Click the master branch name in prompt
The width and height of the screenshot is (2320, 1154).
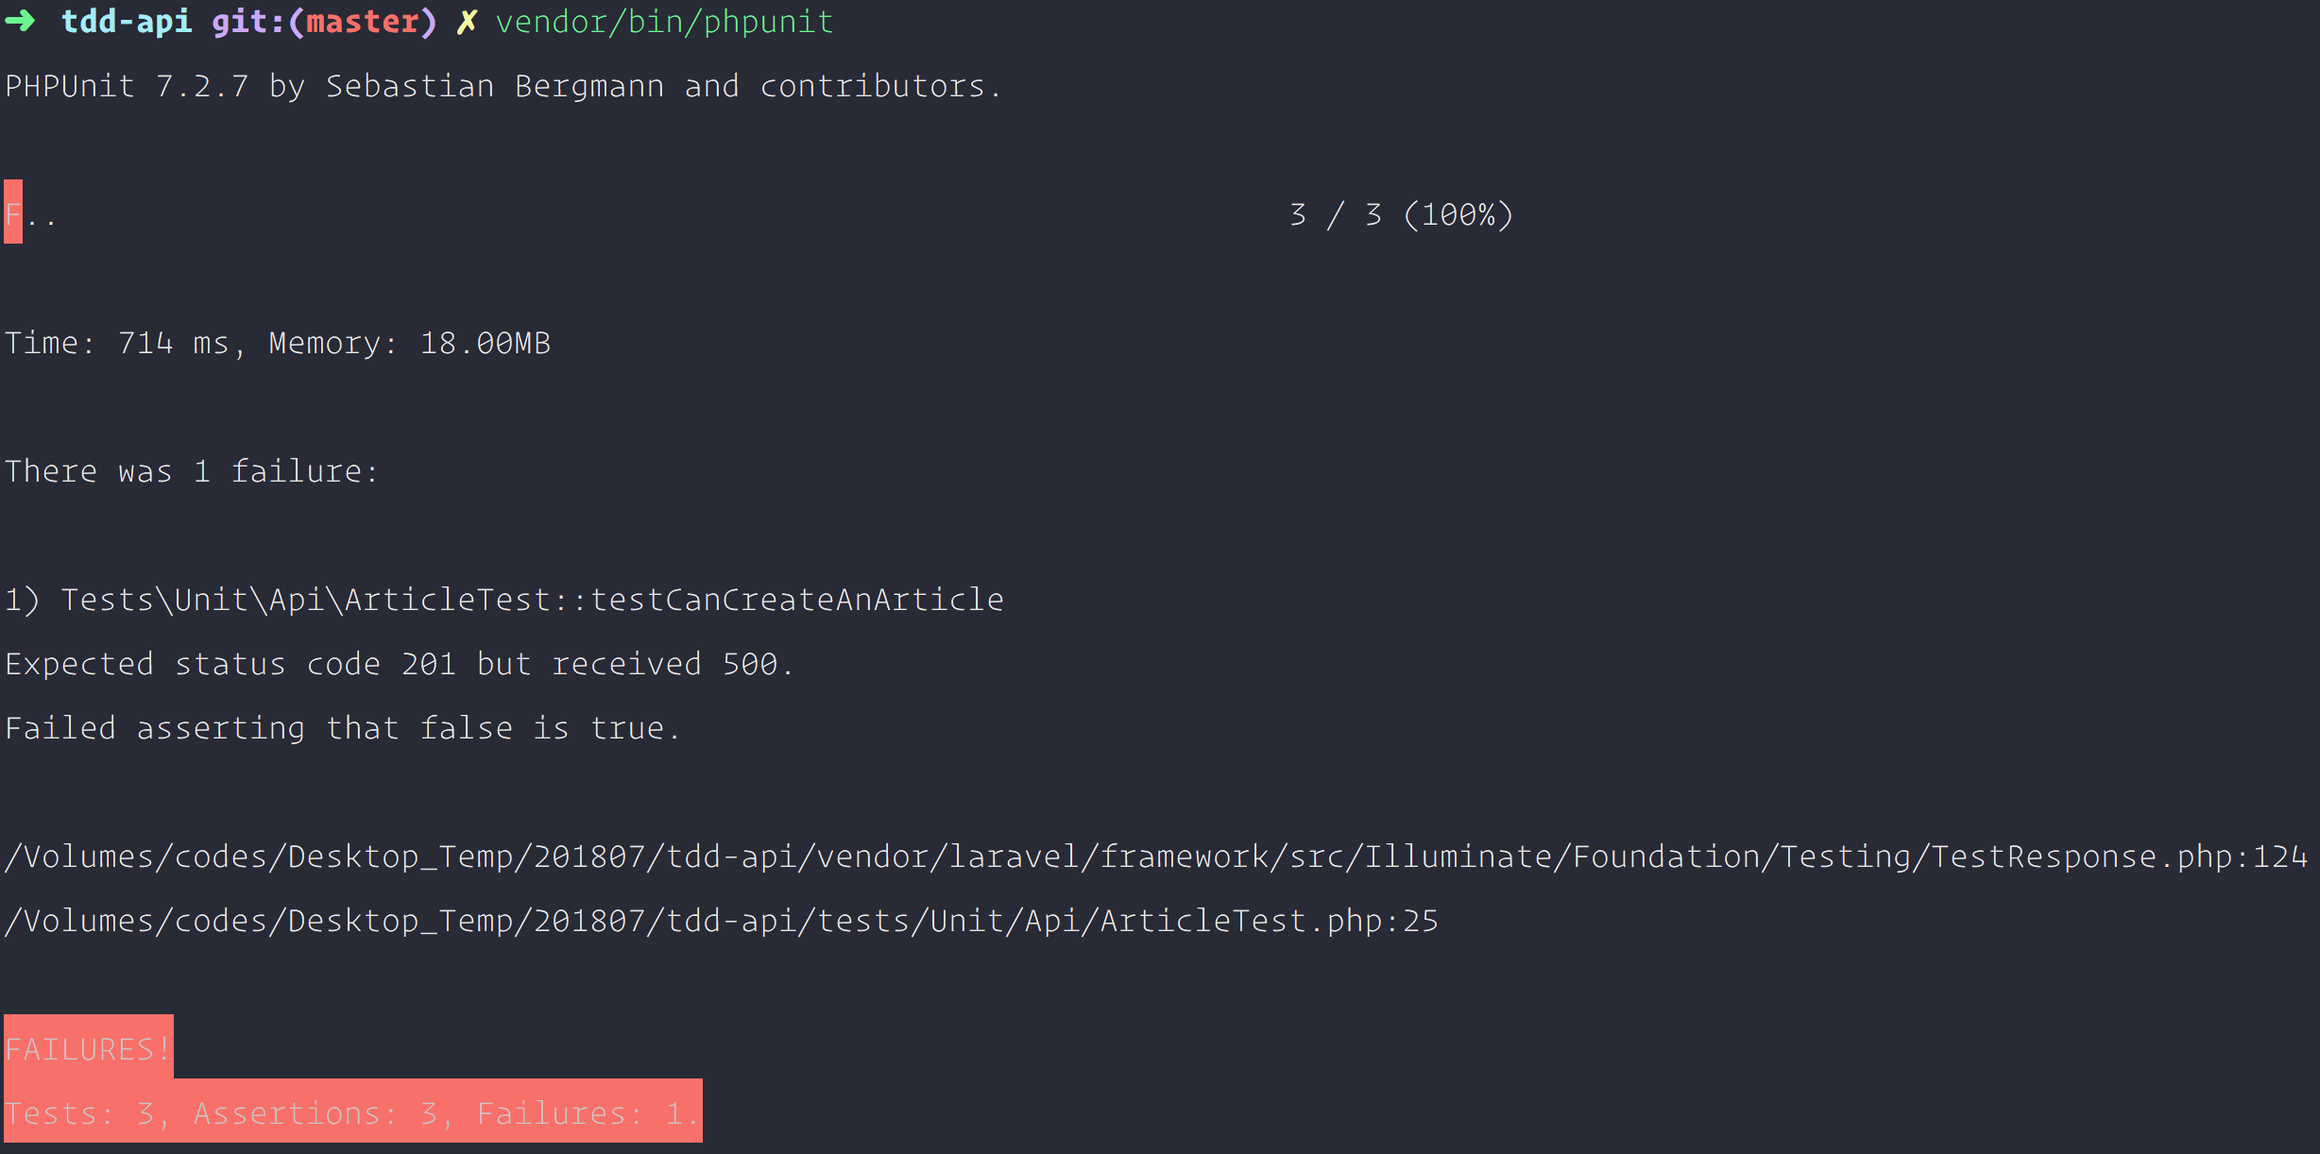click(x=363, y=22)
